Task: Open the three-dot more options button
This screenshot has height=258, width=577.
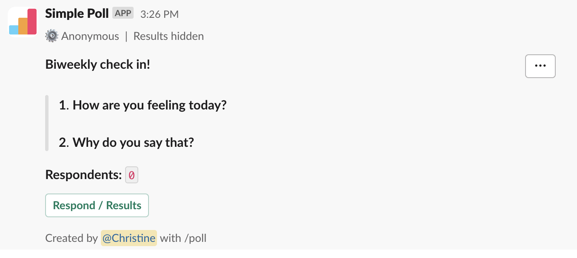Action: [540, 66]
